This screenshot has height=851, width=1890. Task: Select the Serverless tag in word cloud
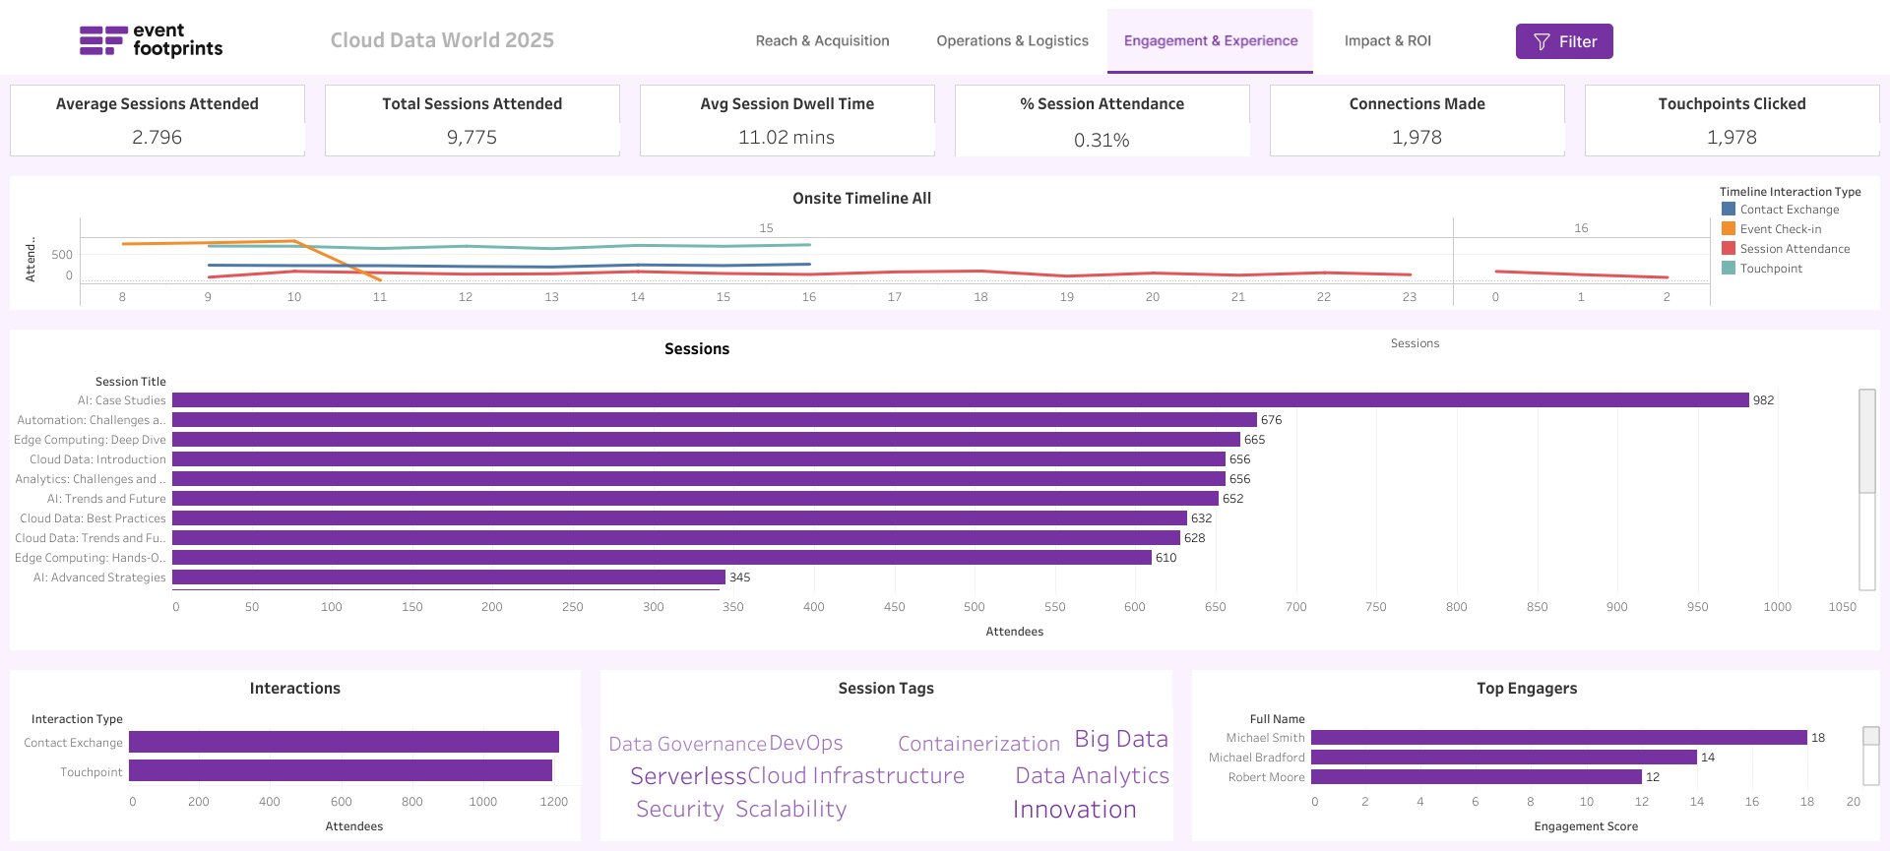coord(688,776)
